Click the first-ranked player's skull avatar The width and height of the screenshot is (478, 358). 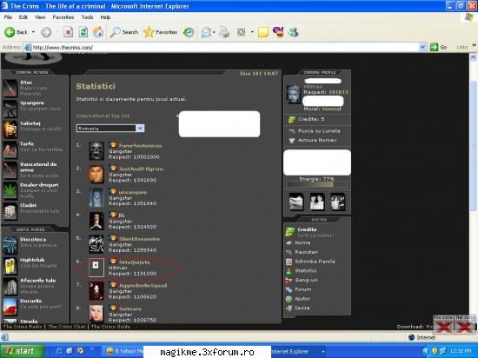click(x=96, y=151)
